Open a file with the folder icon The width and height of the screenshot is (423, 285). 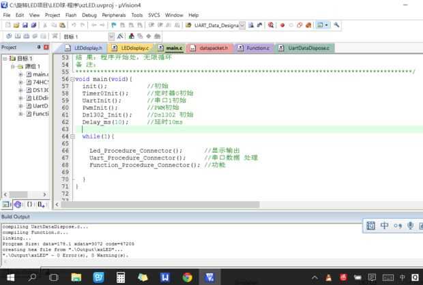(16, 25)
